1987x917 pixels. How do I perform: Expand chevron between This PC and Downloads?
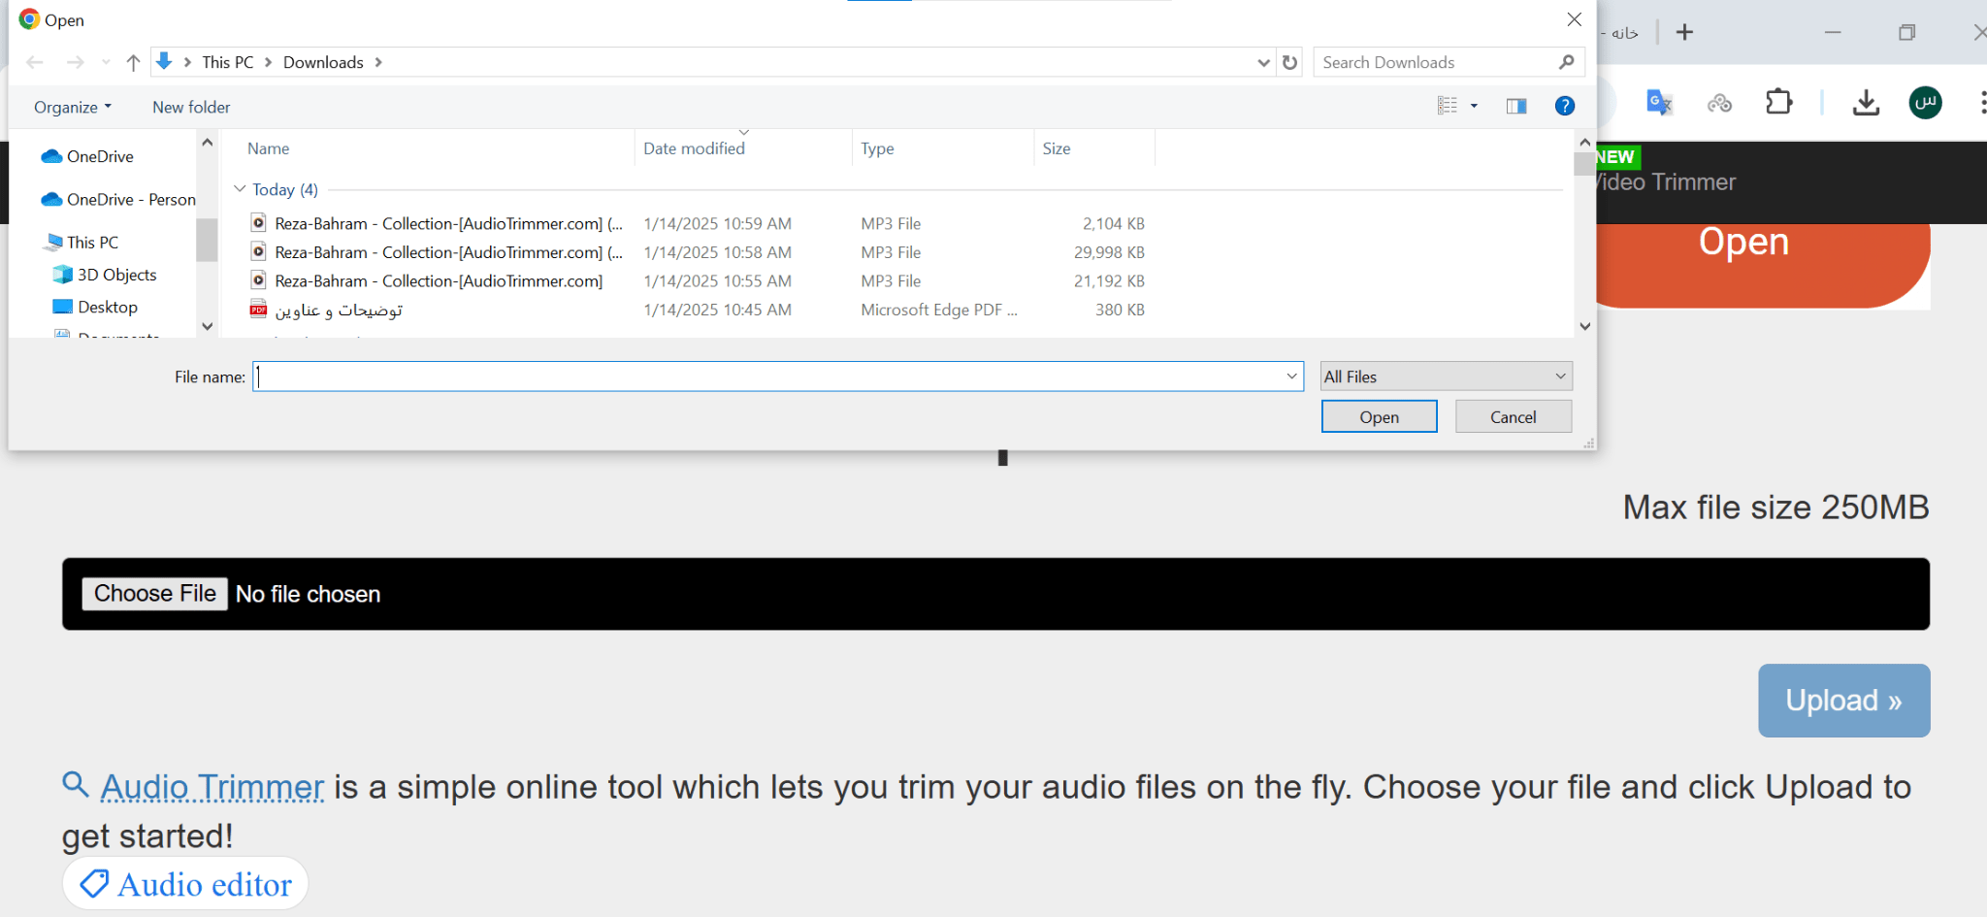268,62
